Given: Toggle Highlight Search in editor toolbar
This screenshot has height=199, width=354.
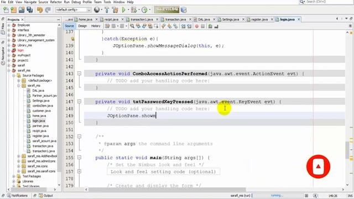Looking at the screenshot, I should coord(150,26).
